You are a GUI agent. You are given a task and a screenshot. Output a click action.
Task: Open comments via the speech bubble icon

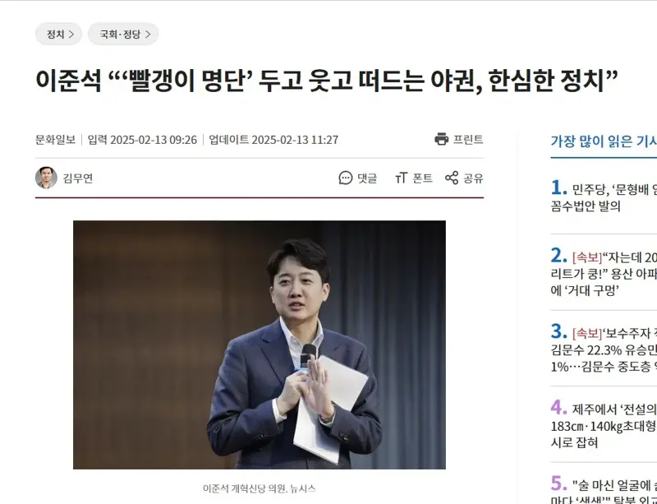345,178
